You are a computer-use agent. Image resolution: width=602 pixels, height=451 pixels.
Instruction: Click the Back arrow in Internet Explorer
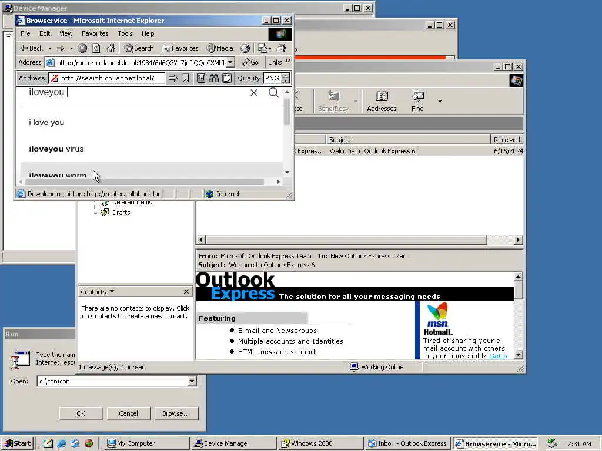[x=31, y=48]
